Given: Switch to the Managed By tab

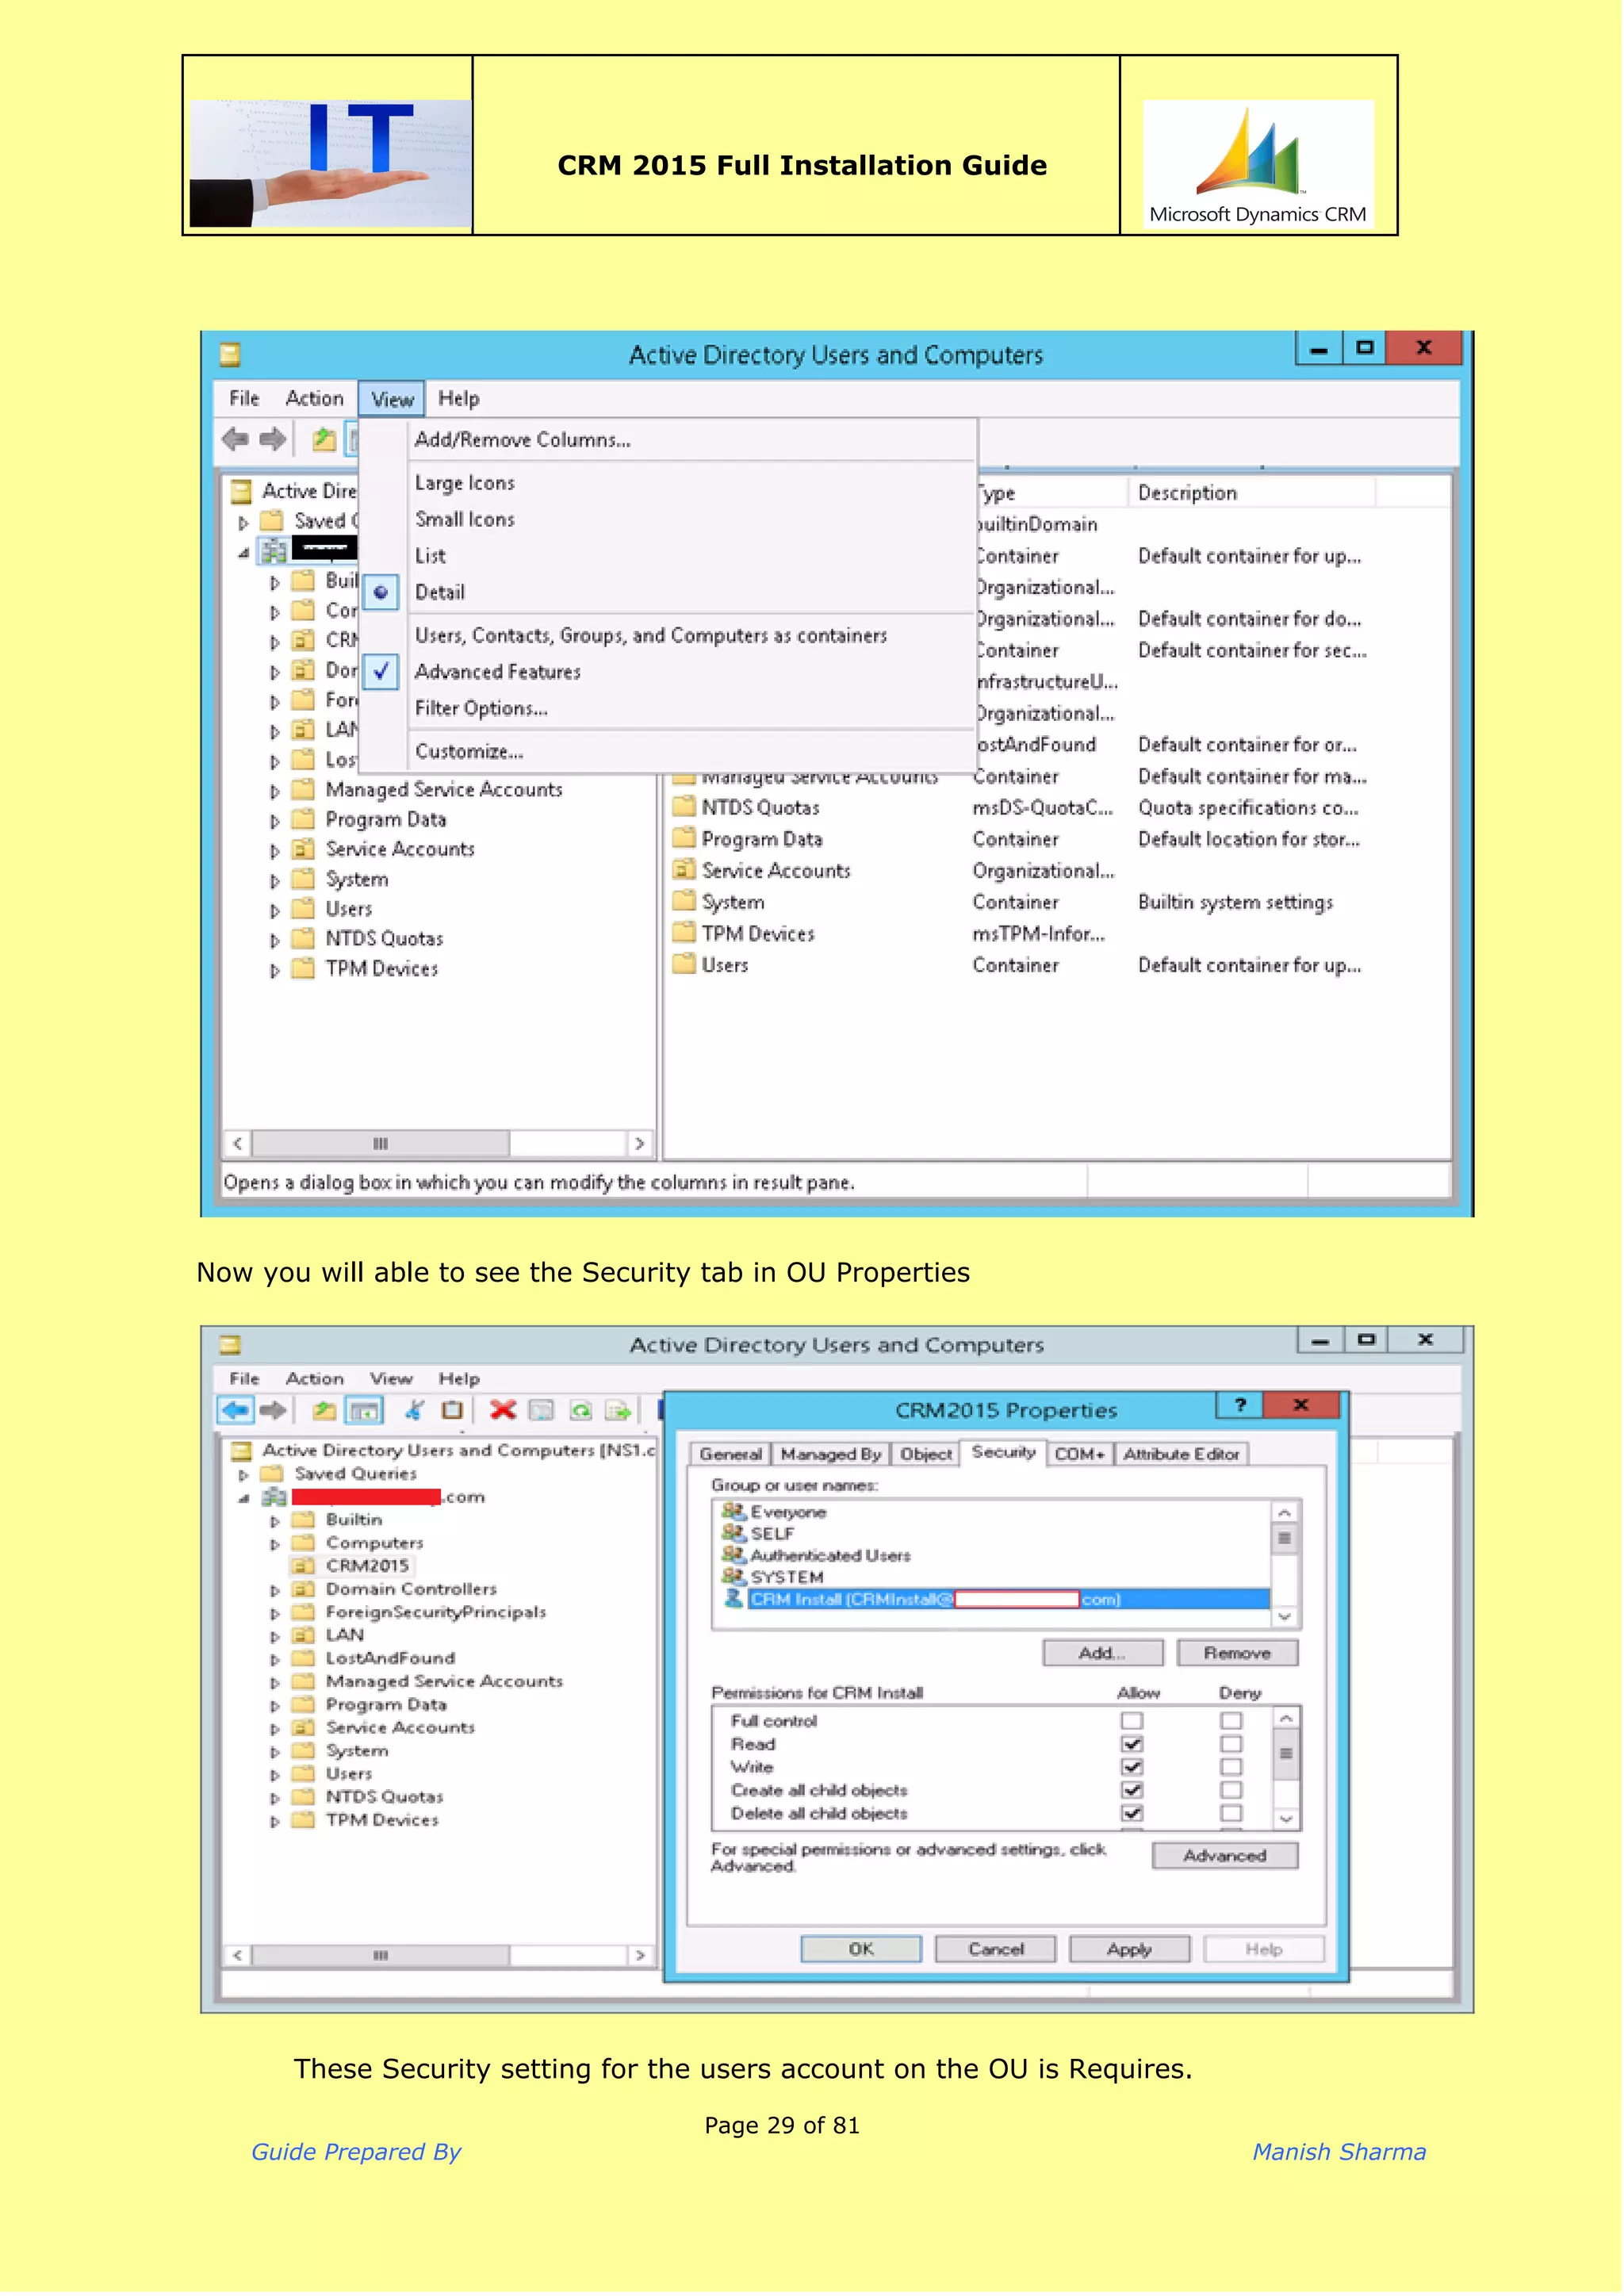Looking at the screenshot, I should tap(830, 1454).
